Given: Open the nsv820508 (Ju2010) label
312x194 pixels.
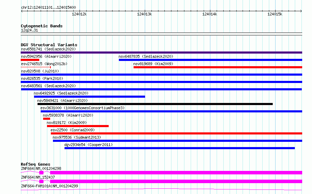Looking at the screenshot, I should point(40,71).
